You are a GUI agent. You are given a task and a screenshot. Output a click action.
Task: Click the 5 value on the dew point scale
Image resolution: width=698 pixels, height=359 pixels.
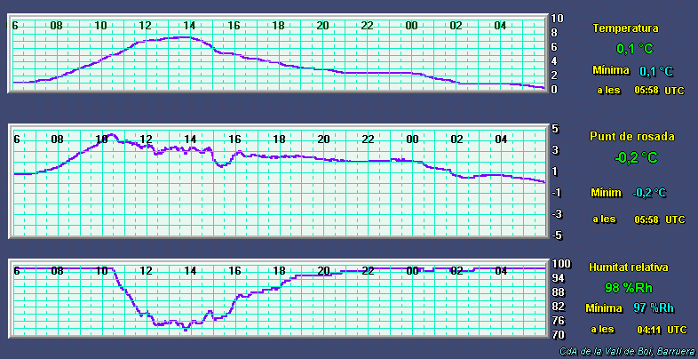[x=555, y=129]
